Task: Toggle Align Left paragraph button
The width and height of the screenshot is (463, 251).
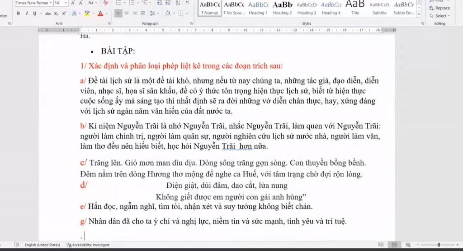Action: point(118,13)
